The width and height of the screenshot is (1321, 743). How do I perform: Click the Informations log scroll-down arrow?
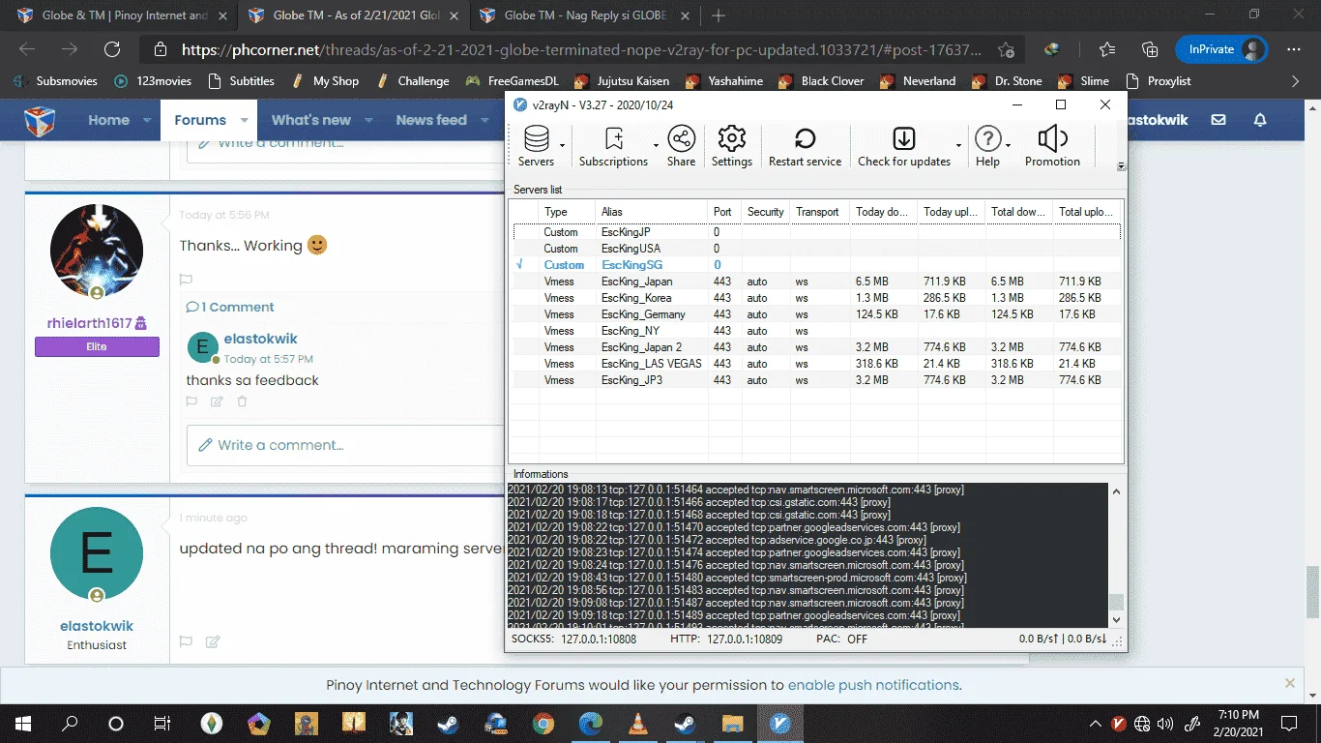tap(1116, 618)
